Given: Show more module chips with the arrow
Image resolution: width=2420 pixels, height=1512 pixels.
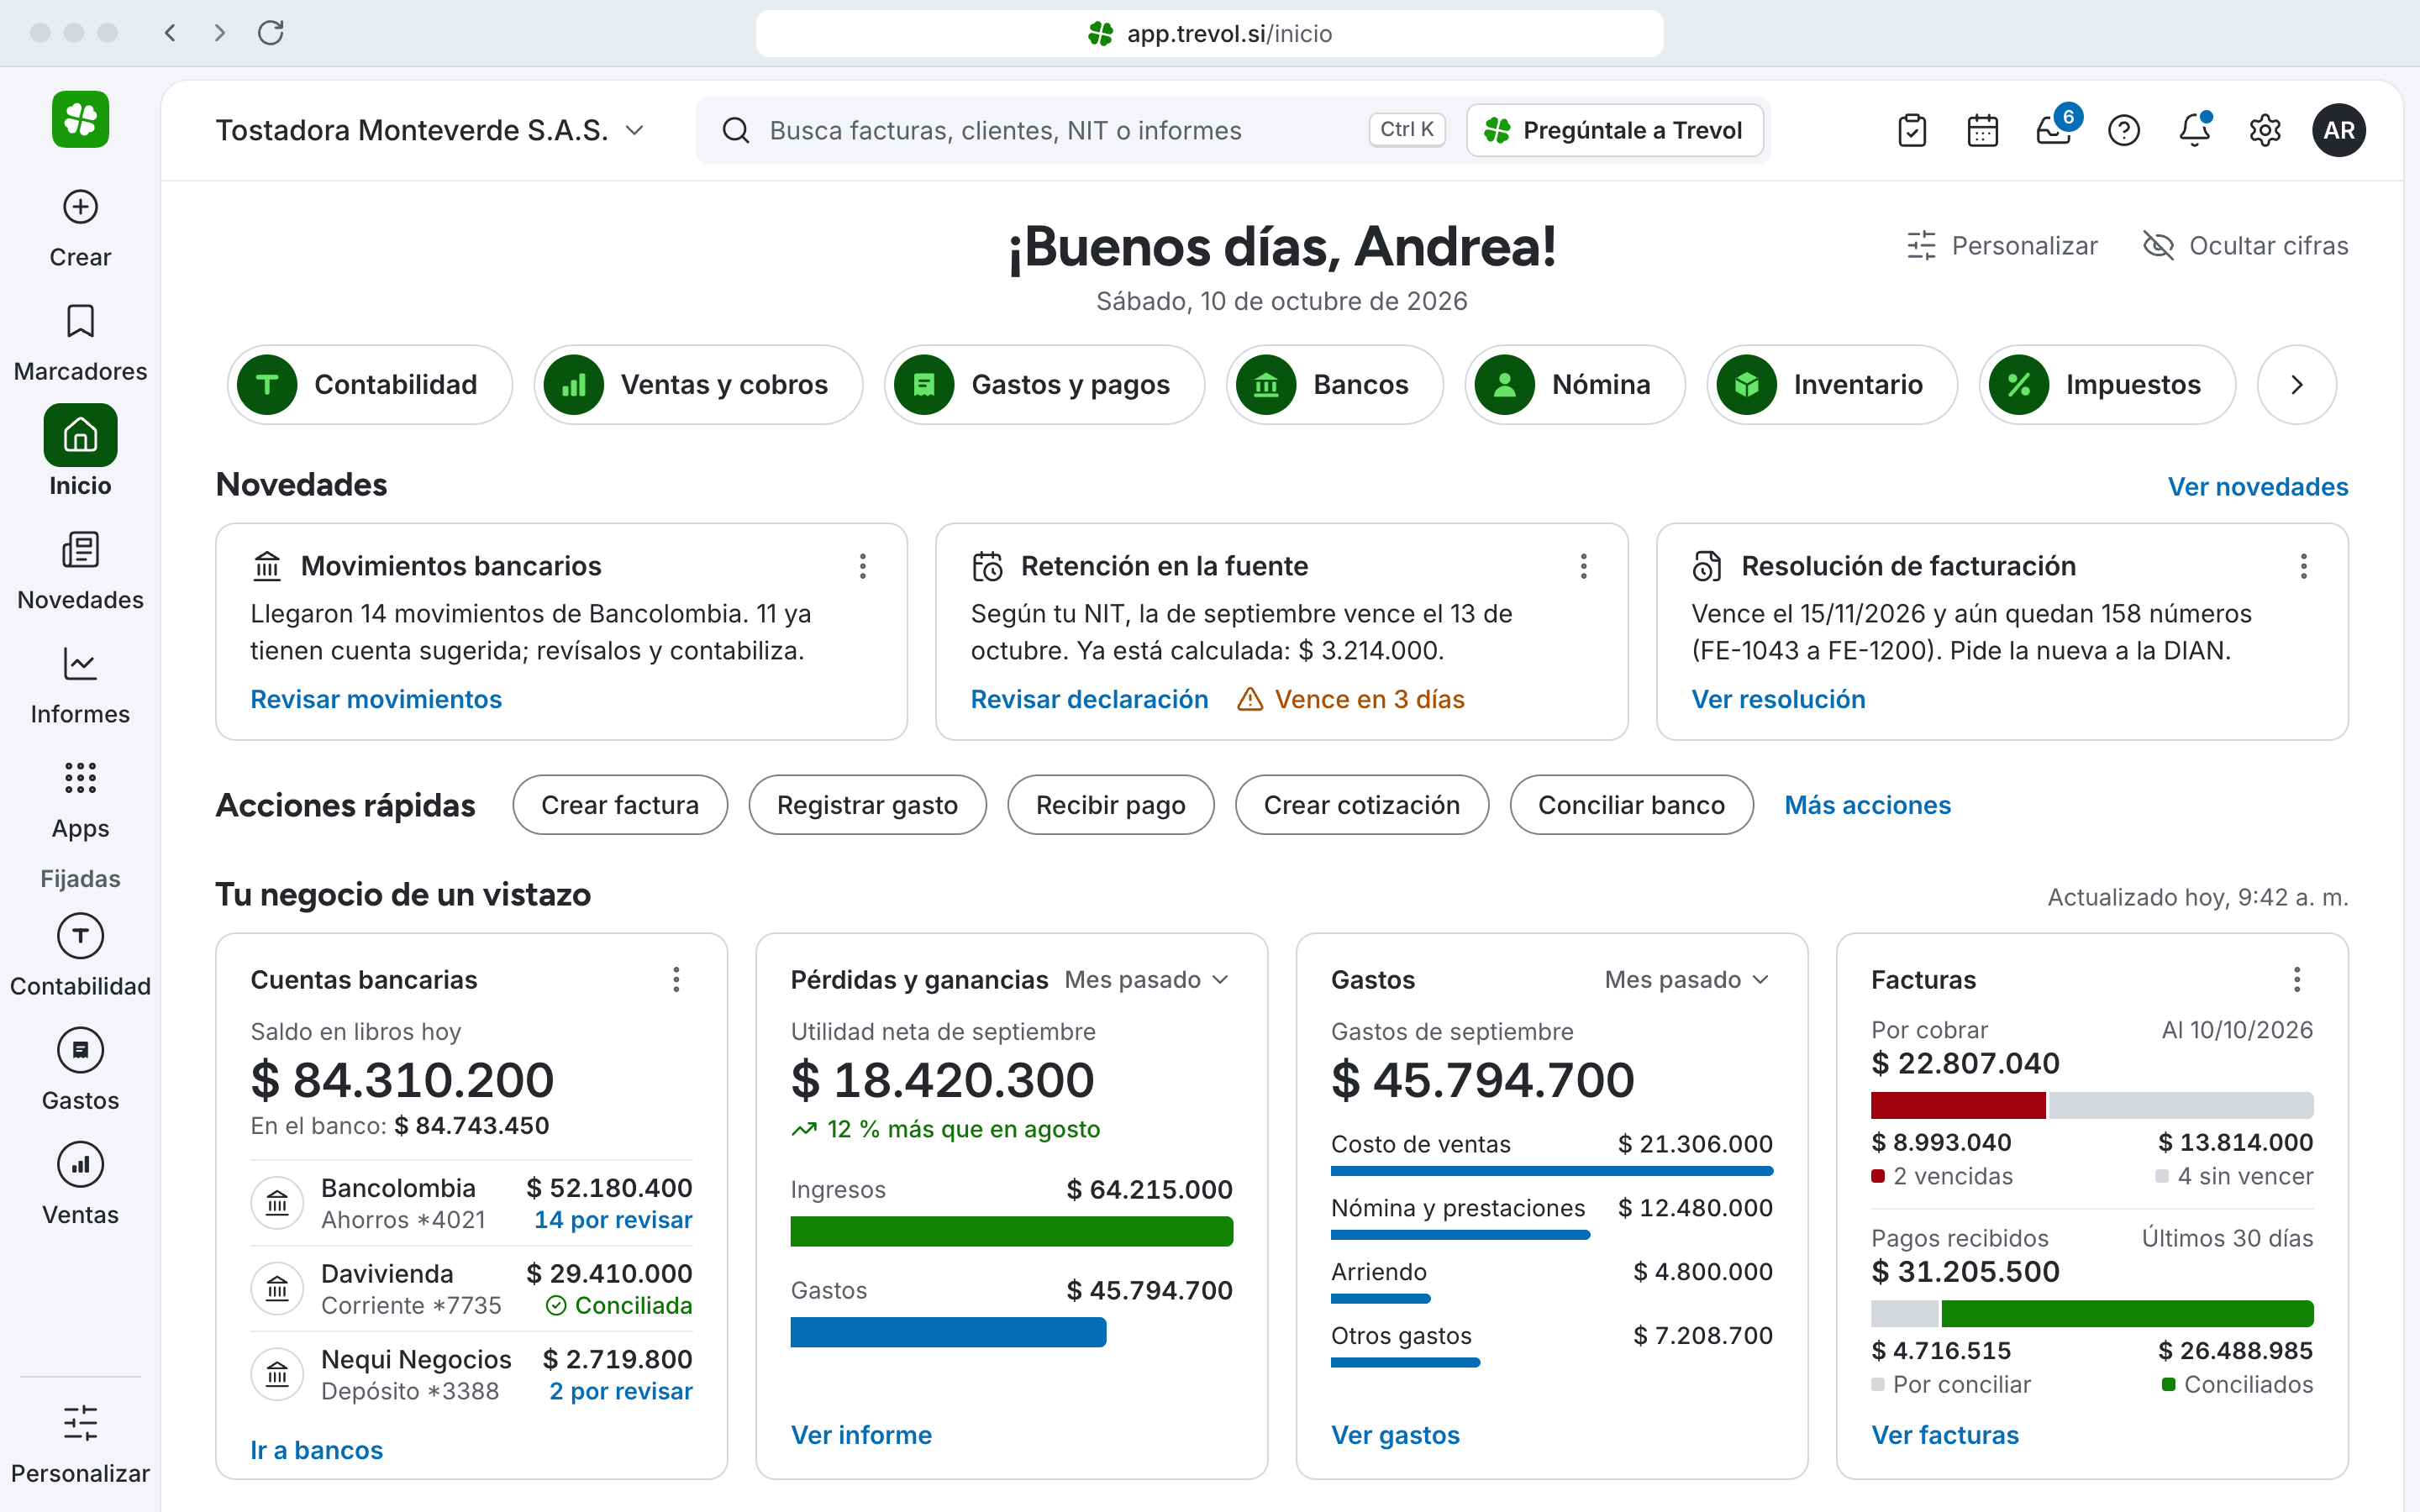Looking at the screenshot, I should [2297, 385].
